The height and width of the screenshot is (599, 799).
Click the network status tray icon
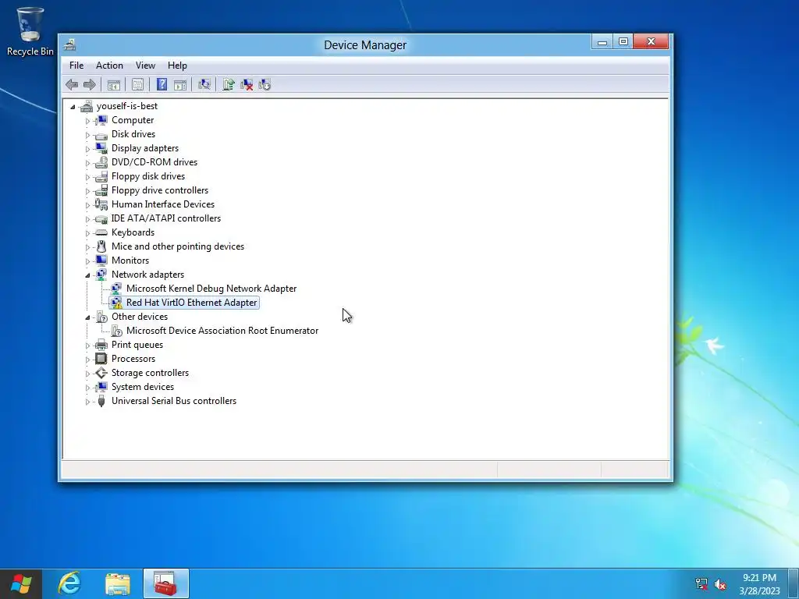coord(701,583)
